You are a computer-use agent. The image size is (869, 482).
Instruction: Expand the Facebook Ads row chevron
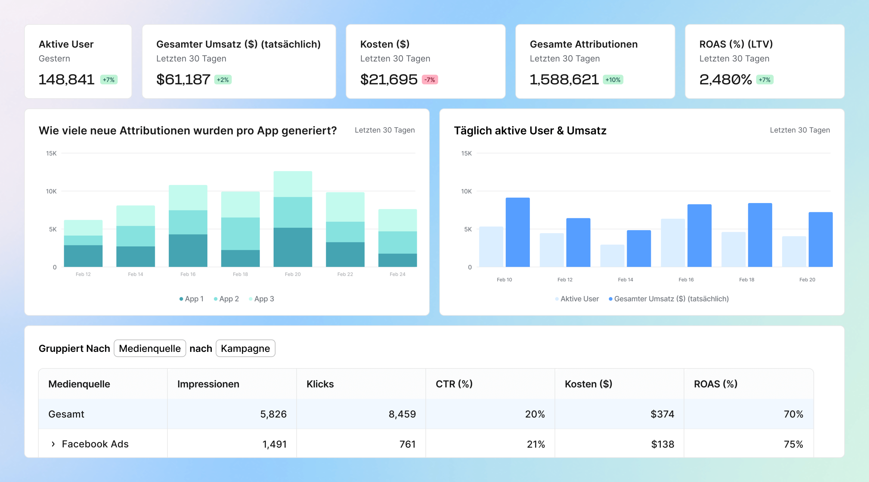point(53,444)
